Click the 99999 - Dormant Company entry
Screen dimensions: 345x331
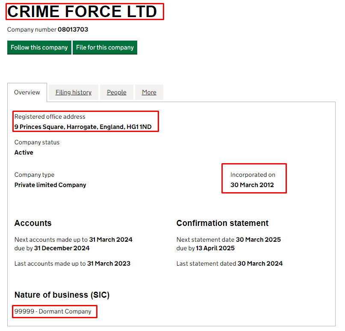click(53, 311)
